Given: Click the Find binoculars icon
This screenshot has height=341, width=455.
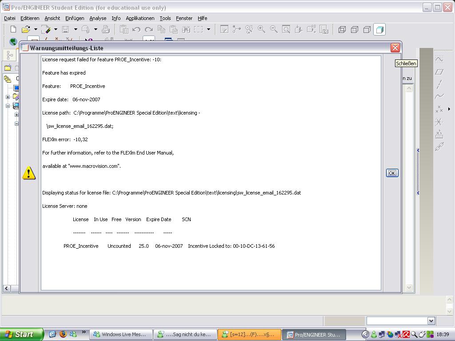Looking at the screenshot, I should (186, 29).
